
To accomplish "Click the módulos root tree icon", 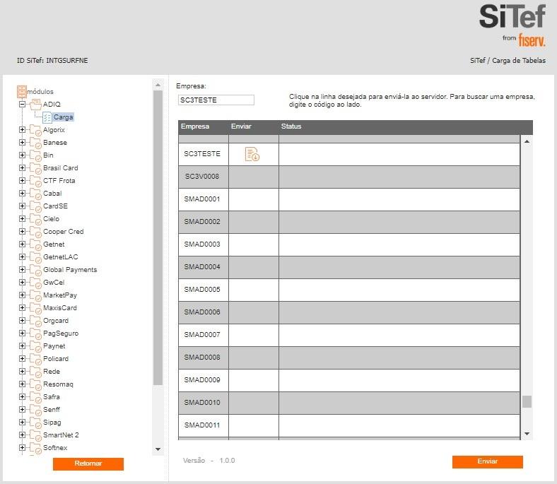I will point(22,92).
